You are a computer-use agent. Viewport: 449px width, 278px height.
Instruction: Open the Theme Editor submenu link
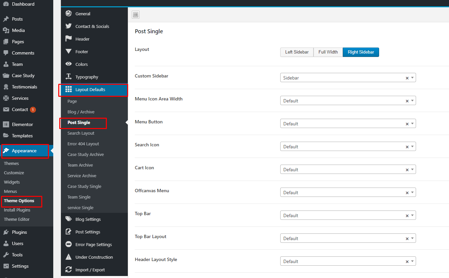coord(17,219)
